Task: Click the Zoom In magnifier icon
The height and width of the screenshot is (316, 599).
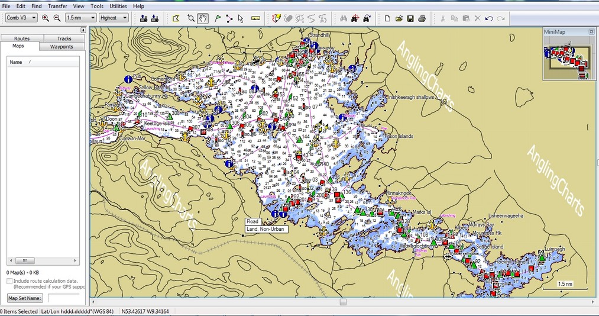Action: [x=46, y=18]
